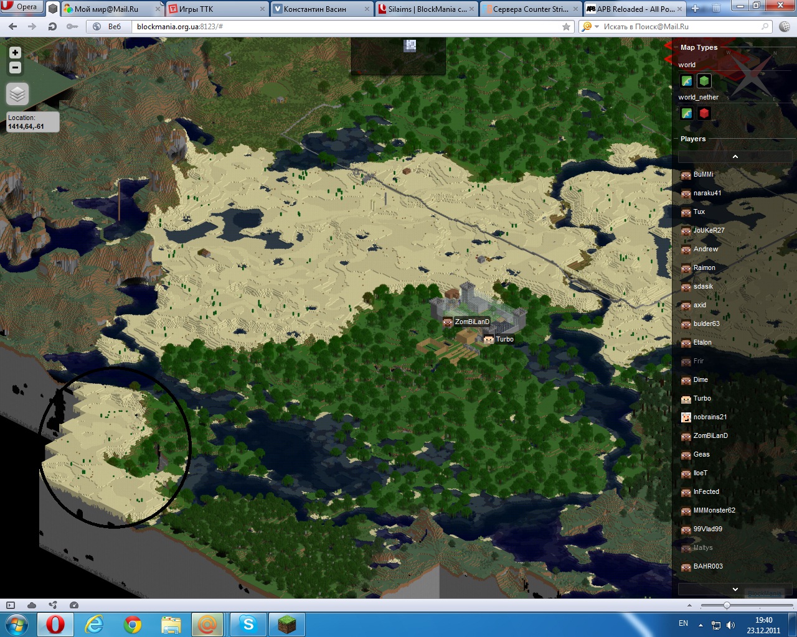Screen dimensions: 797x637
Task: Select the world_nether flat map view
Action: pos(686,113)
